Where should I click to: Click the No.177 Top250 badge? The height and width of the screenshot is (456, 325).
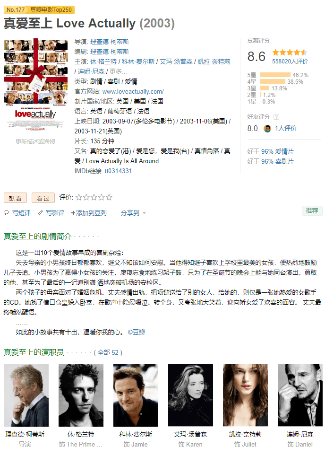[x=39, y=9]
